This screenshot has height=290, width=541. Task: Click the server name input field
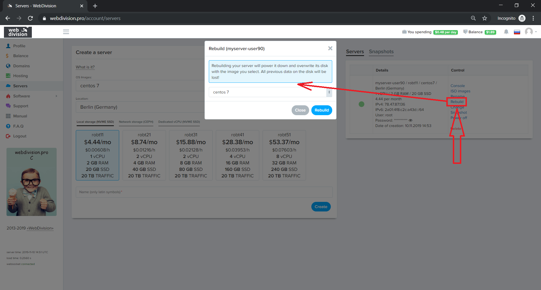[x=204, y=192]
